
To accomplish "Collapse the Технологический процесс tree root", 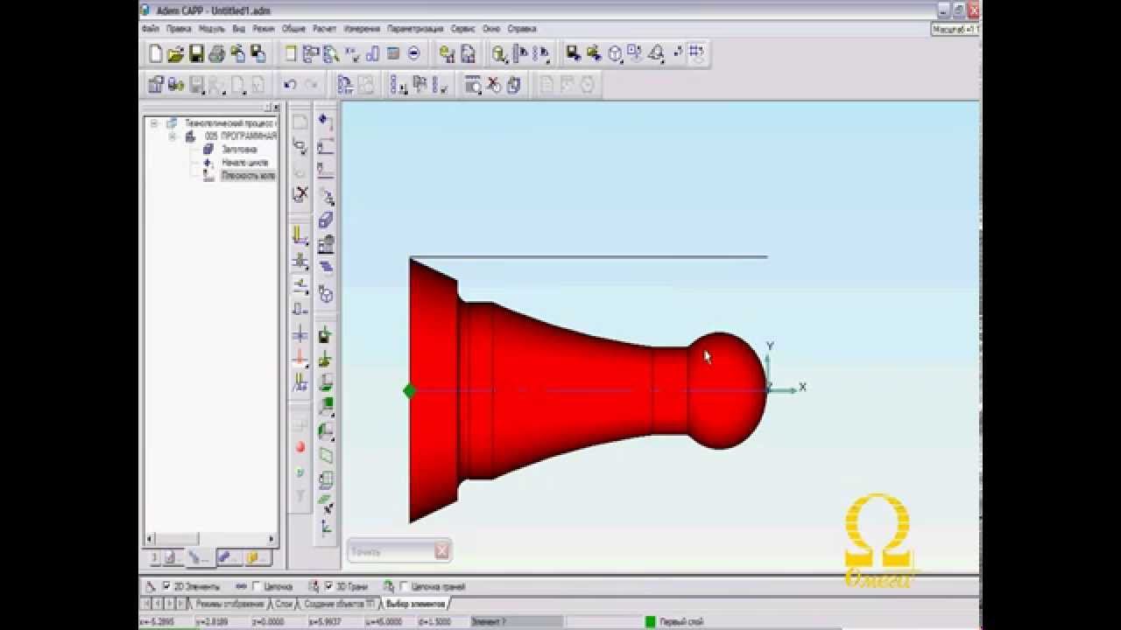I will point(154,123).
